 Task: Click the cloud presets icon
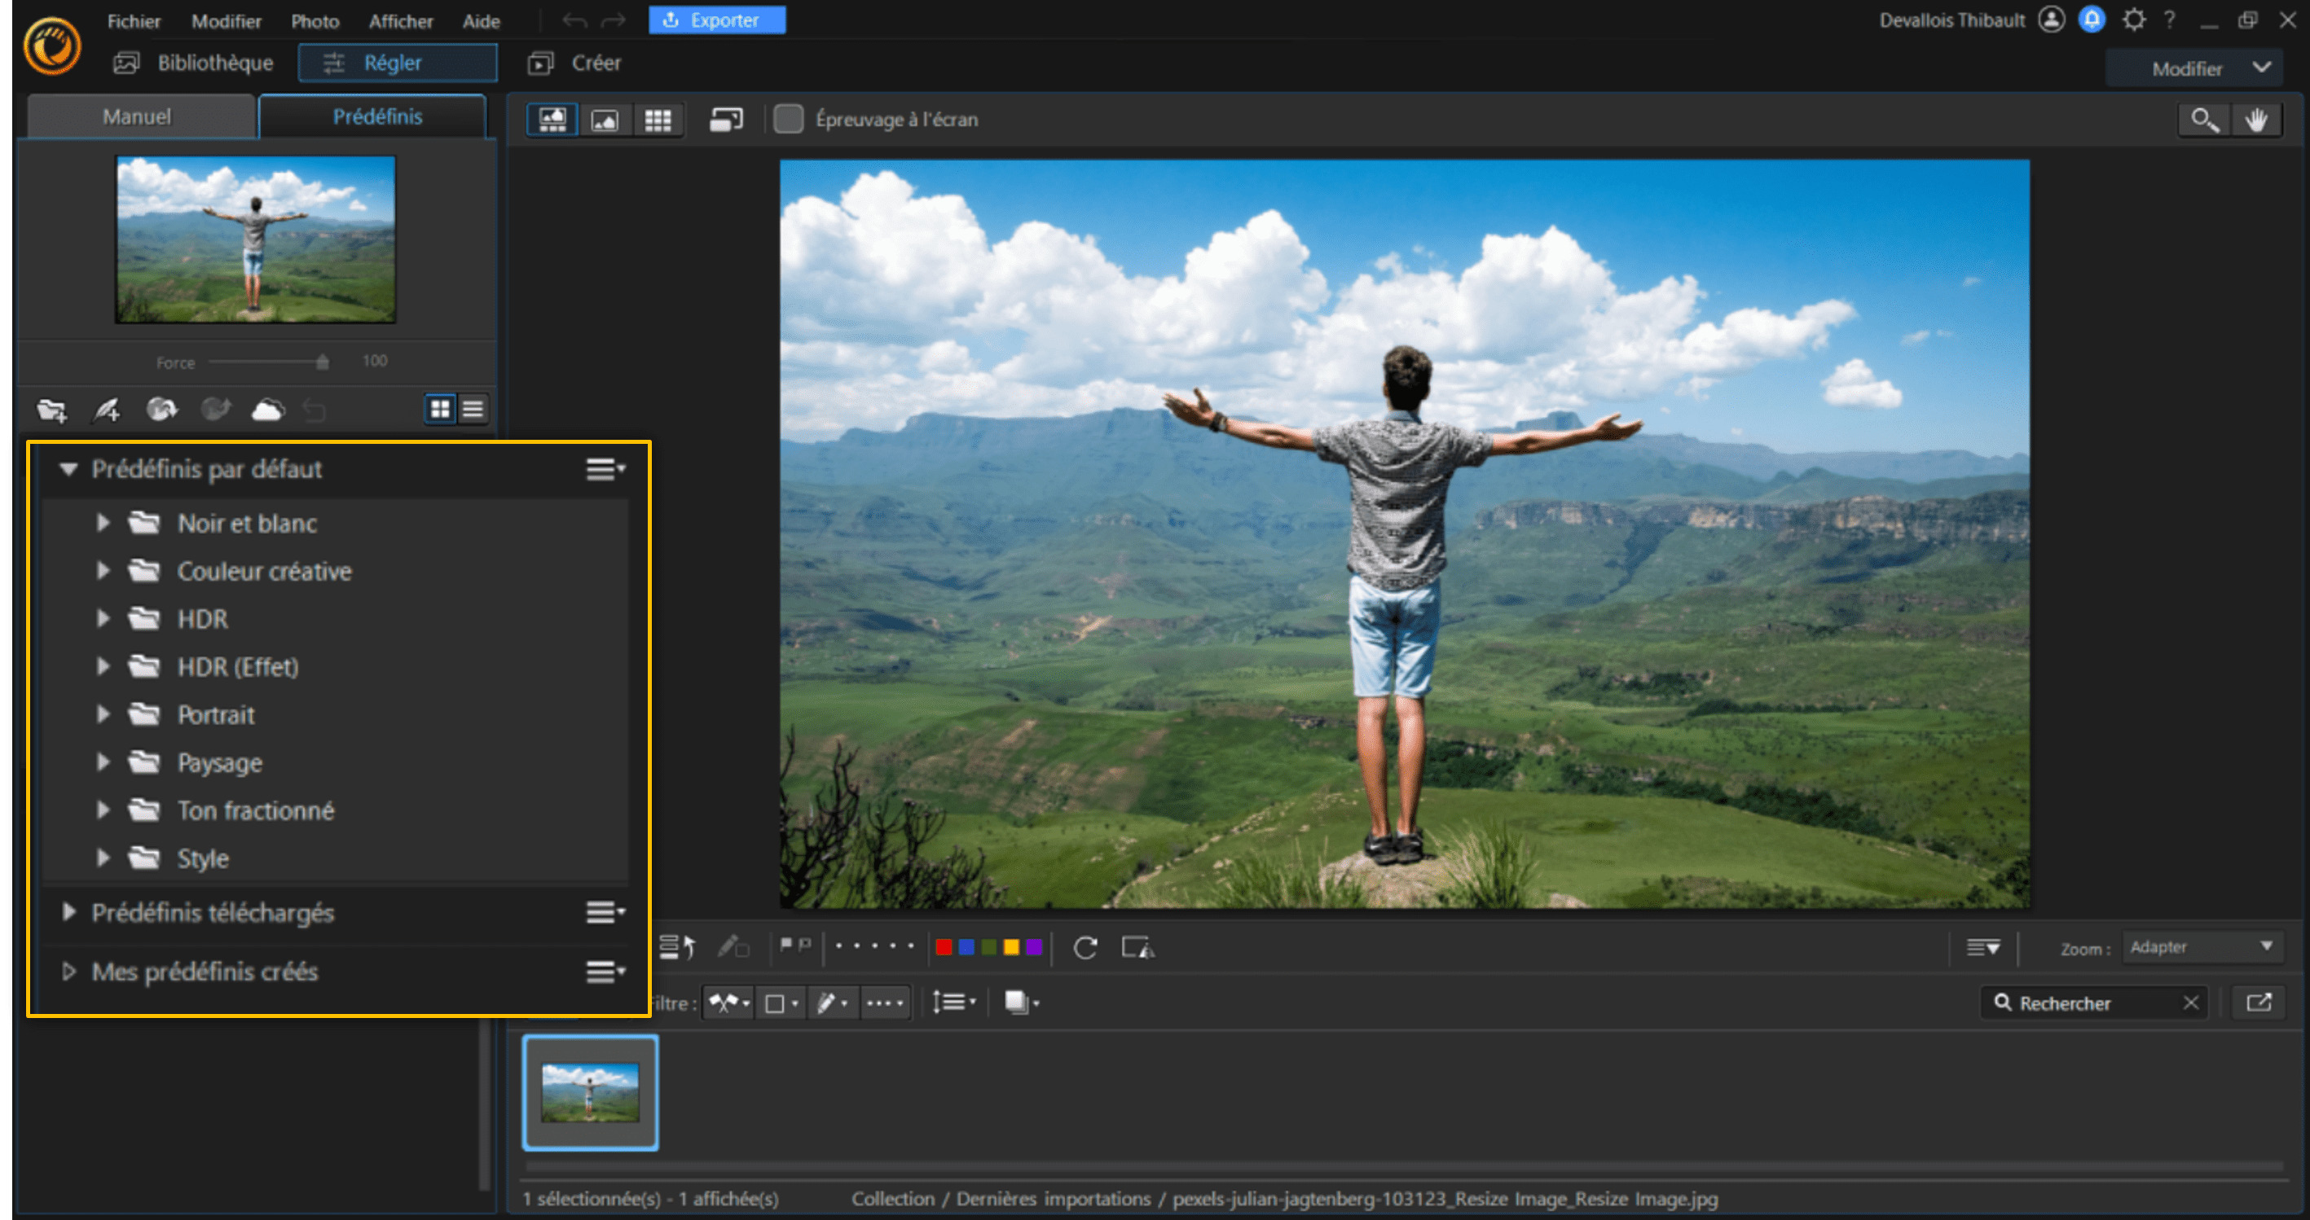pyautogui.click(x=267, y=410)
